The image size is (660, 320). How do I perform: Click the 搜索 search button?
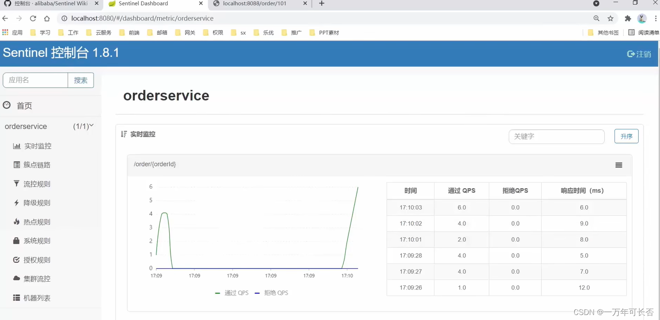coord(81,80)
